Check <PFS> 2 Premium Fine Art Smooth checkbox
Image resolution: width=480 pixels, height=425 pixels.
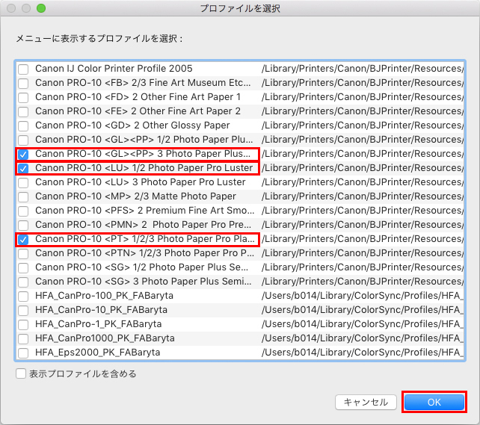click(x=23, y=211)
